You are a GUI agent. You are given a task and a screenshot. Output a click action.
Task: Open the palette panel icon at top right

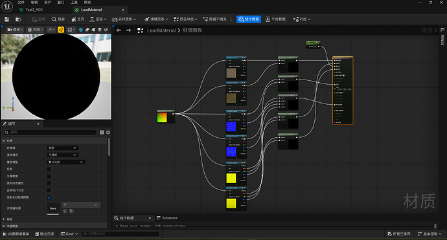[442, 30]
